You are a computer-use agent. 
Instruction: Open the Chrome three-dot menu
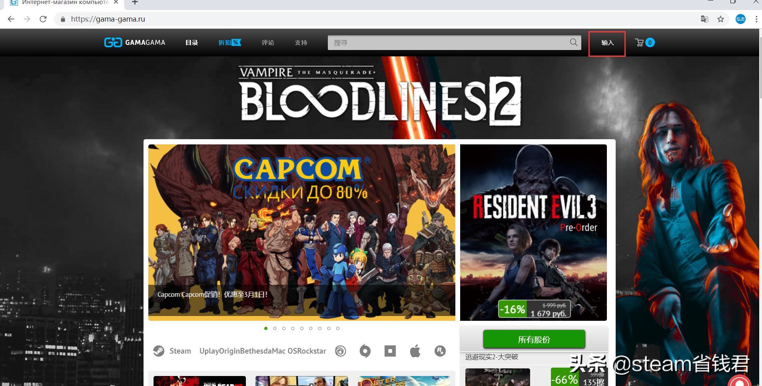(756, 19)
